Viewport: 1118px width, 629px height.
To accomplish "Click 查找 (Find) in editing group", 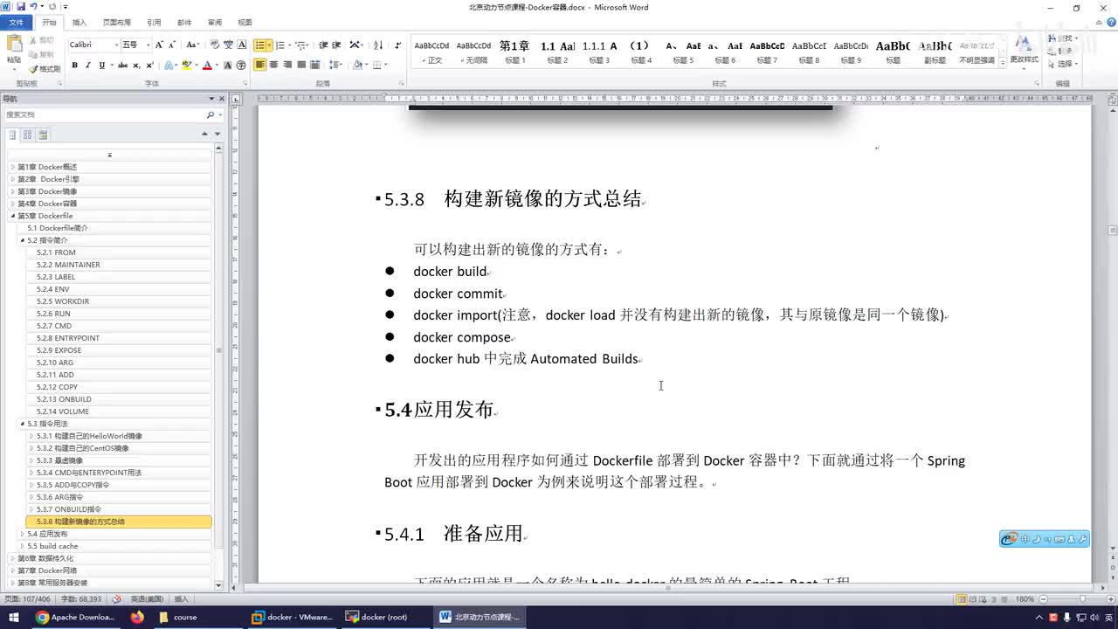I will coord(1062,39).
